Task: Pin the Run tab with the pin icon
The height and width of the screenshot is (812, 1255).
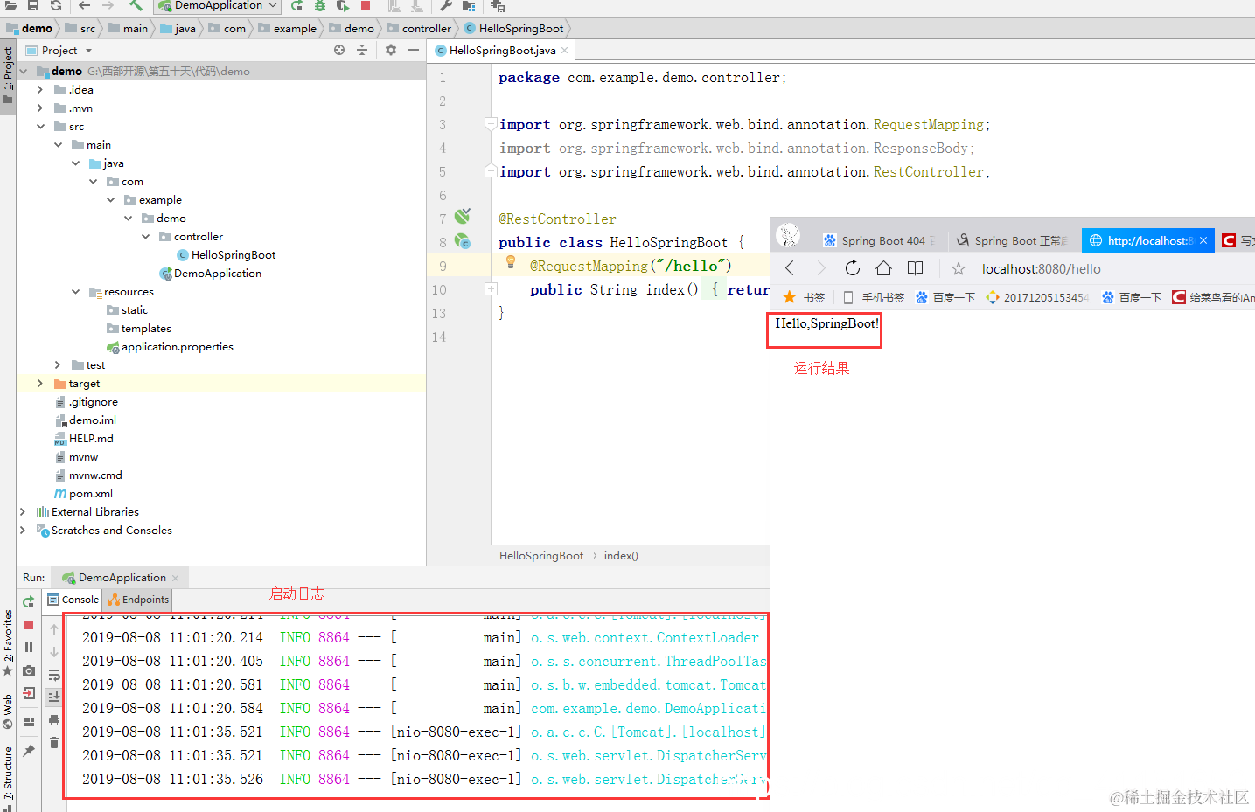Action: point(29,750)
